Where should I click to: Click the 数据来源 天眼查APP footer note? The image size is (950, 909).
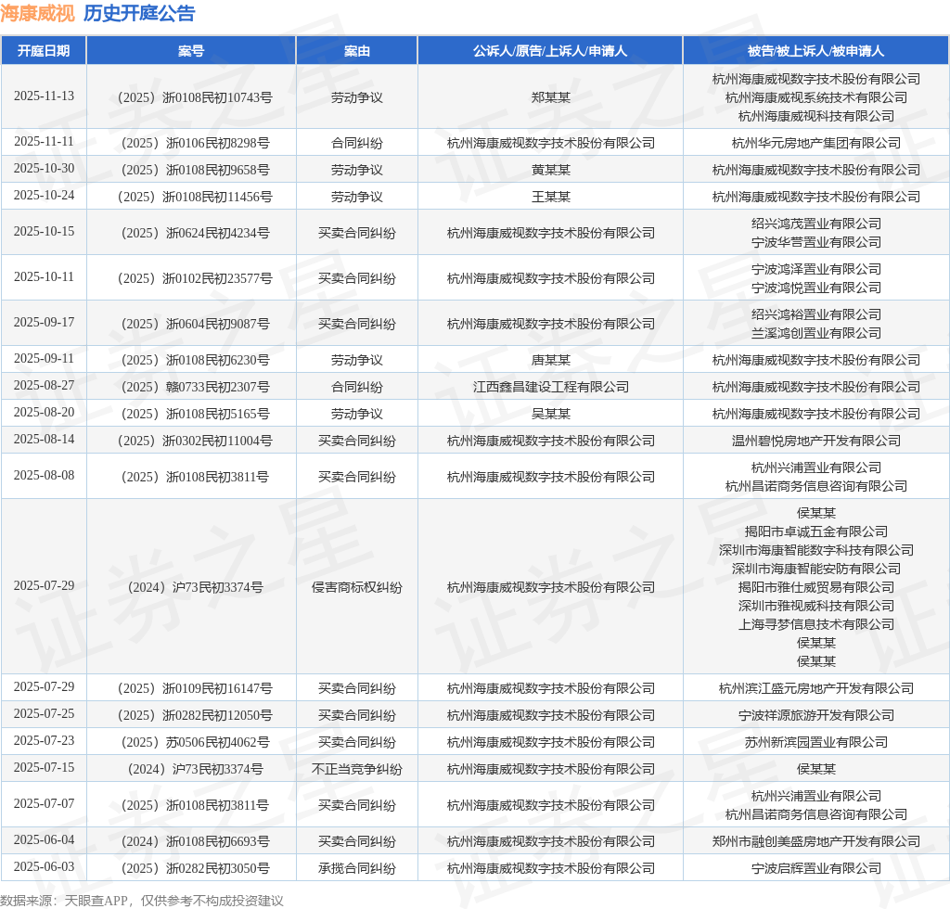[x=142, y=901]
